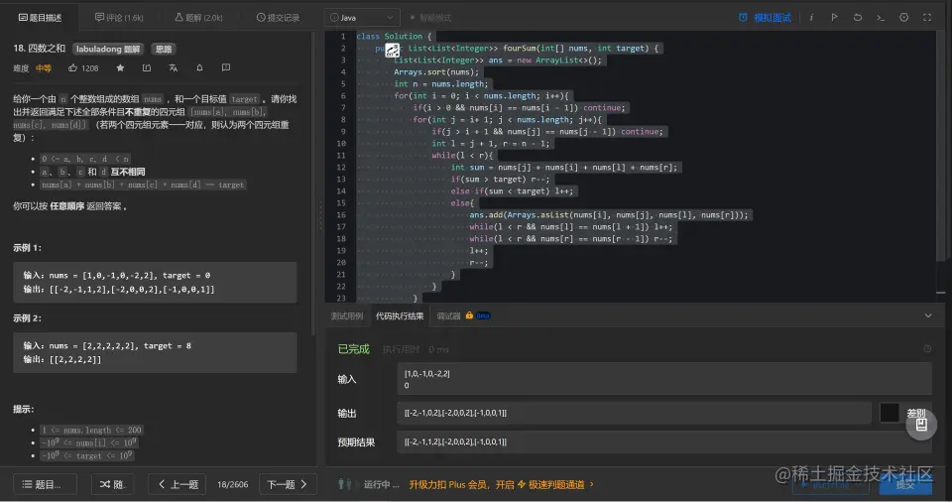952x502 pixels.
Task: Reset code with the undo arrow icon
Action: [x=857, y=18]
